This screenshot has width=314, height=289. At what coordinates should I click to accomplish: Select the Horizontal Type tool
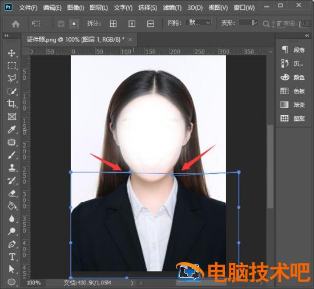[11, 257]
